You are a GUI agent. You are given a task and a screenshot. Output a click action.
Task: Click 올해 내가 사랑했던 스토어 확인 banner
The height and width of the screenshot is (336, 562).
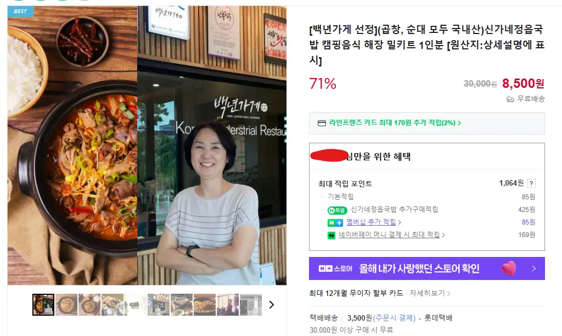coord(427,268)
